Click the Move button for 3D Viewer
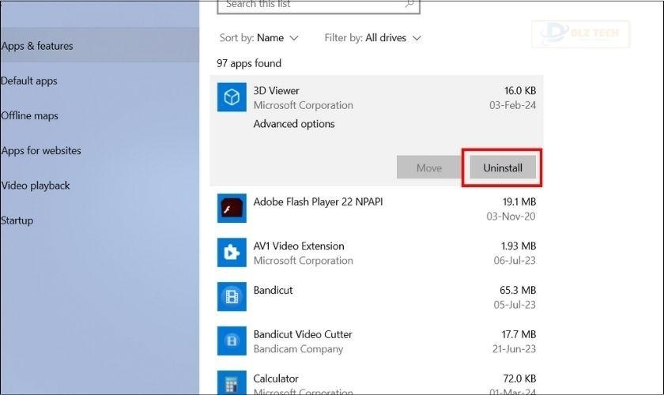The image size is (664, 395). coord(429,167)
